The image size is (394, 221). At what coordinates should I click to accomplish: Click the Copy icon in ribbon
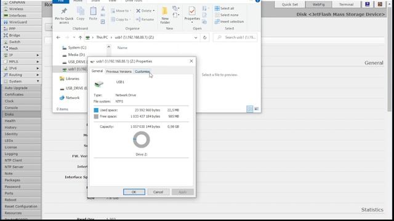(81, 12)
